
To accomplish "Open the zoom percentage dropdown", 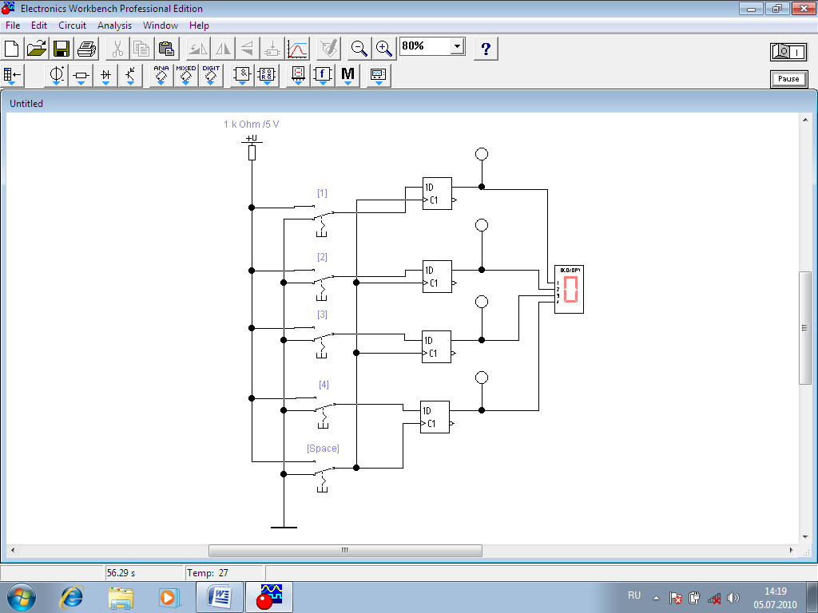I will click(x=458, y=46).
